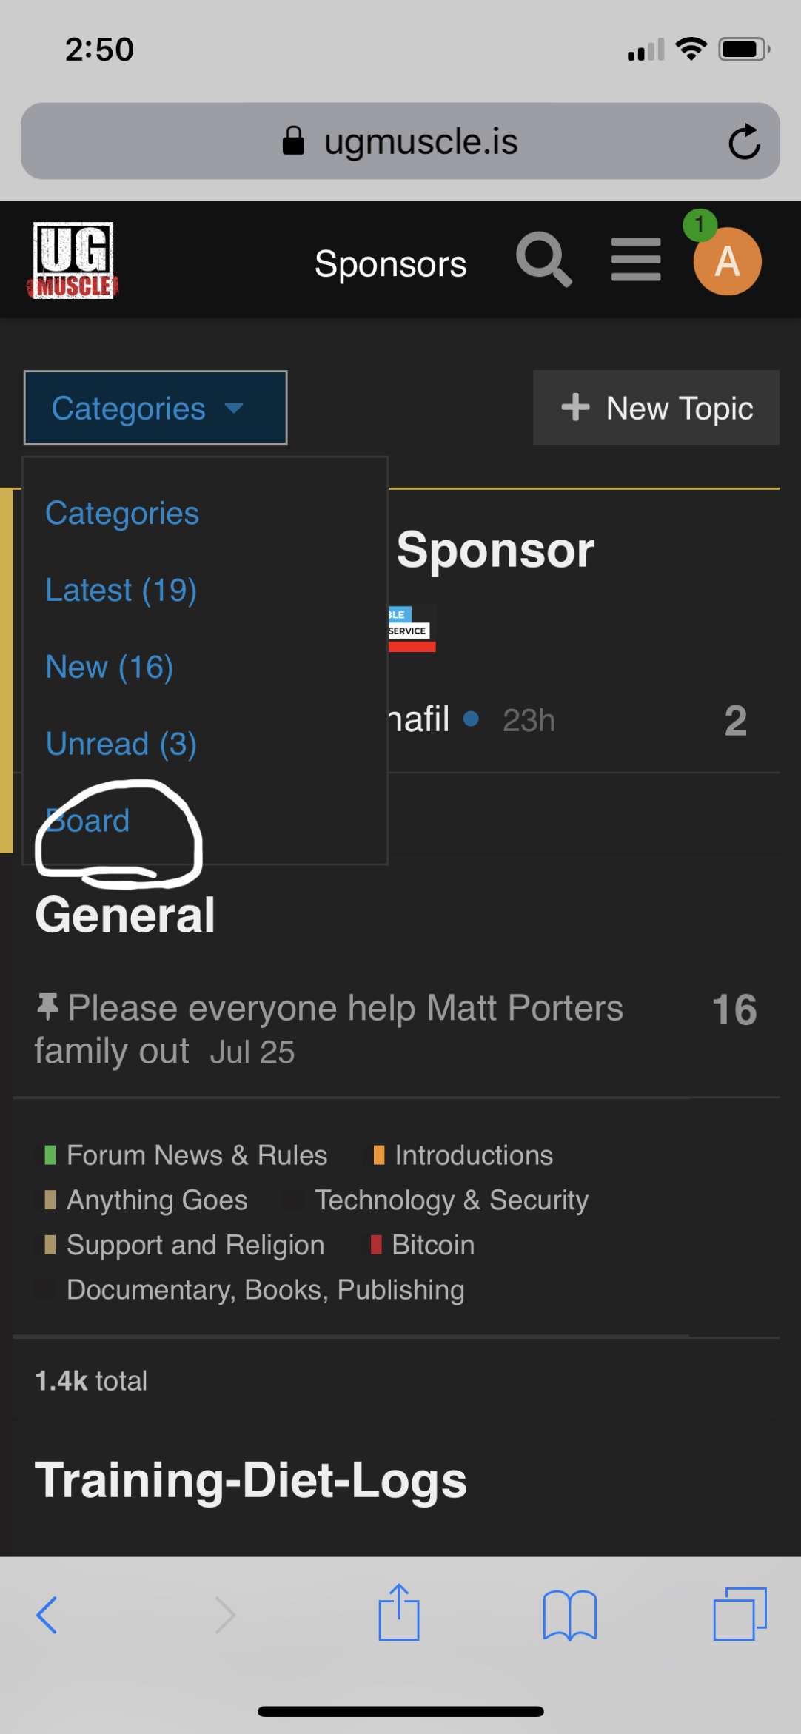Open the General category heading
The width and height of the screenshot is (801, 1734).
pyautogui.click(x=125, y=915)
